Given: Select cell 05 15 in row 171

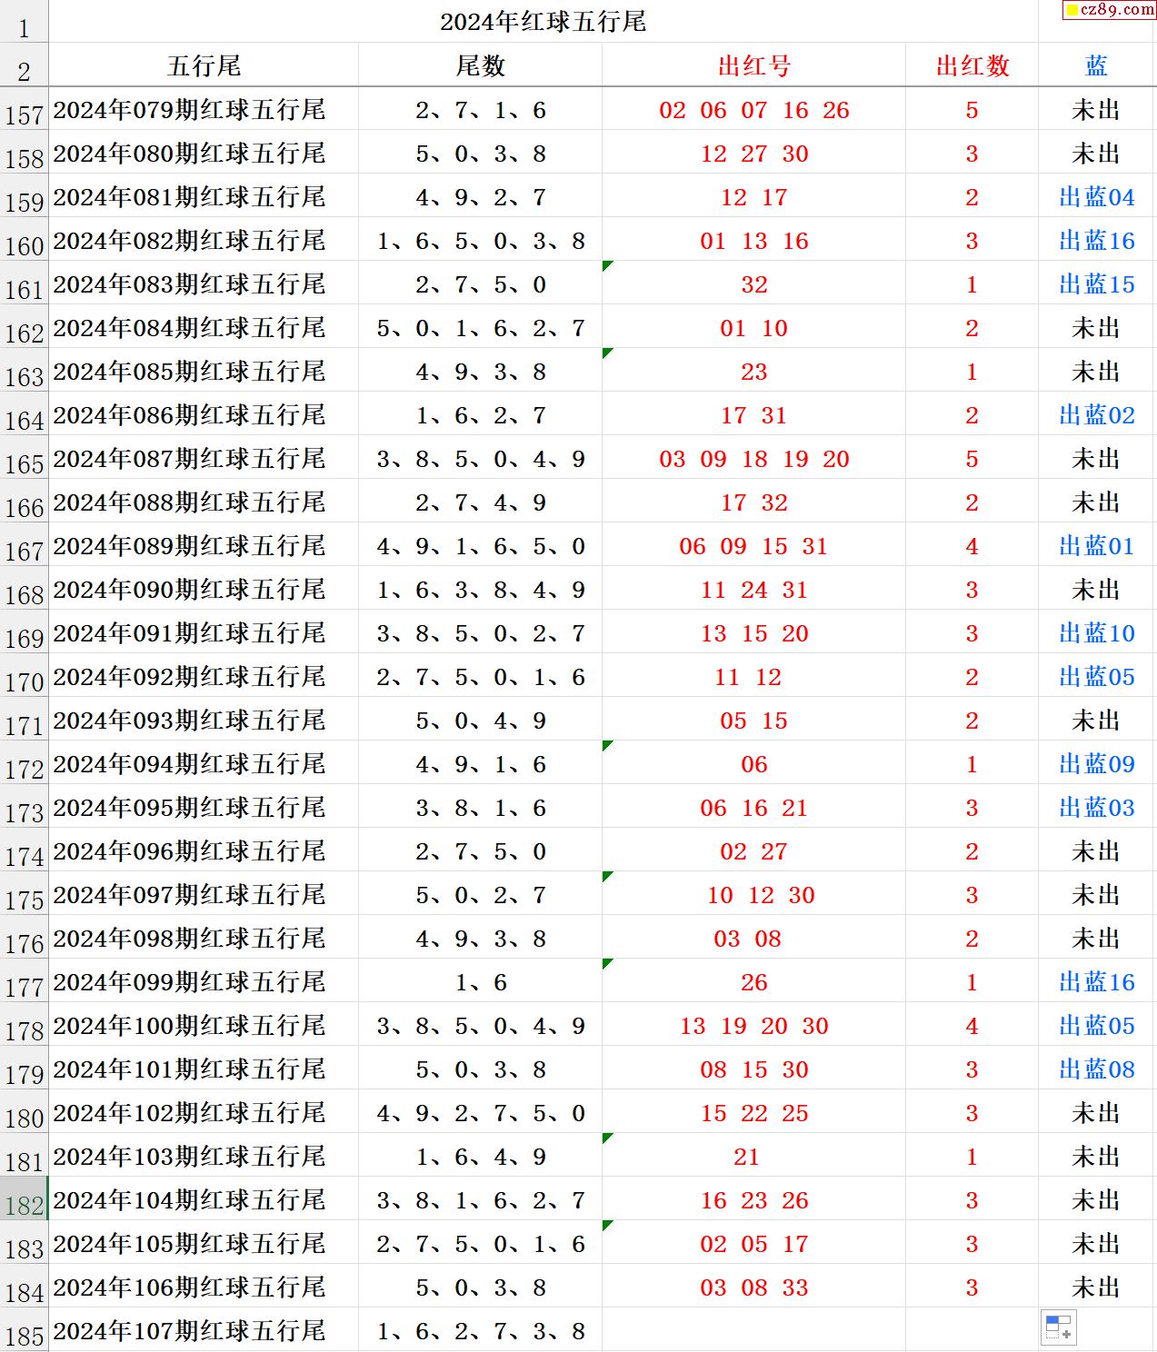Looking at the screenshot, I should pyautogui.click(x=753, y=721).
